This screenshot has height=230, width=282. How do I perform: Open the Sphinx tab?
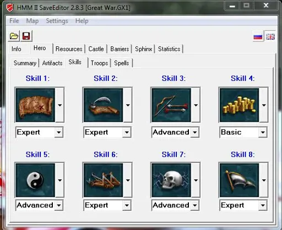(x=143, y=49)
